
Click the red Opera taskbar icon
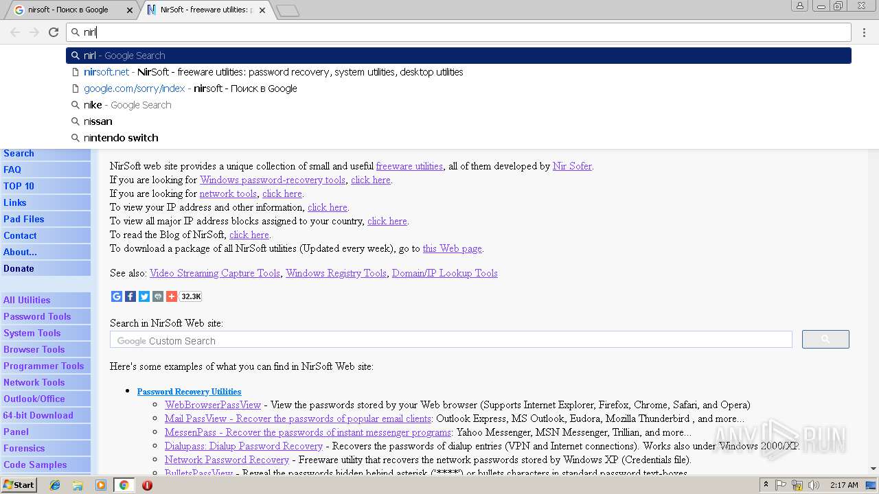[x=147, y=485]
